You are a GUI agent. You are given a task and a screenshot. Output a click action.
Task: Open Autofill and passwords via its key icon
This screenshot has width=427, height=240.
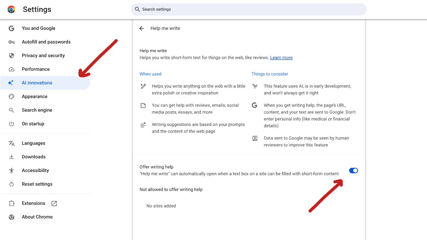(x=11, y=42)
